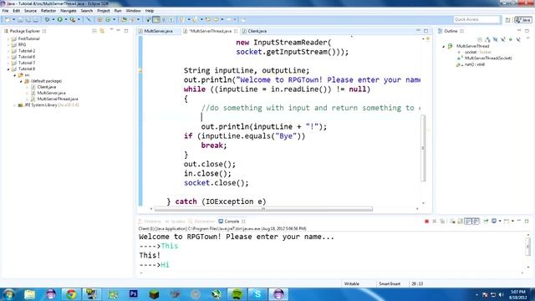Click the Open Type icon
Screen dimensions: 535x301
[x=124, y=19]
